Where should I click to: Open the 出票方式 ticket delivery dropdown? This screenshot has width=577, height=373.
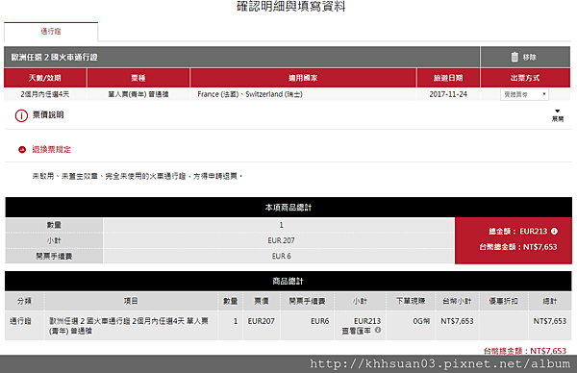(x=524, y=94)
